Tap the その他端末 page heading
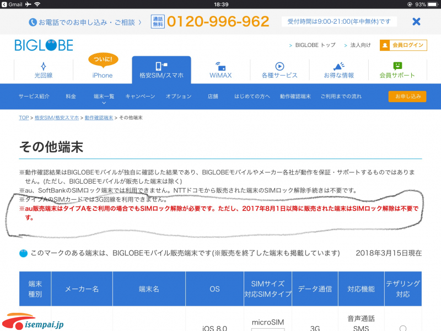Image resolution: width=441 pixels, height=331 pixels. [51, 147]
